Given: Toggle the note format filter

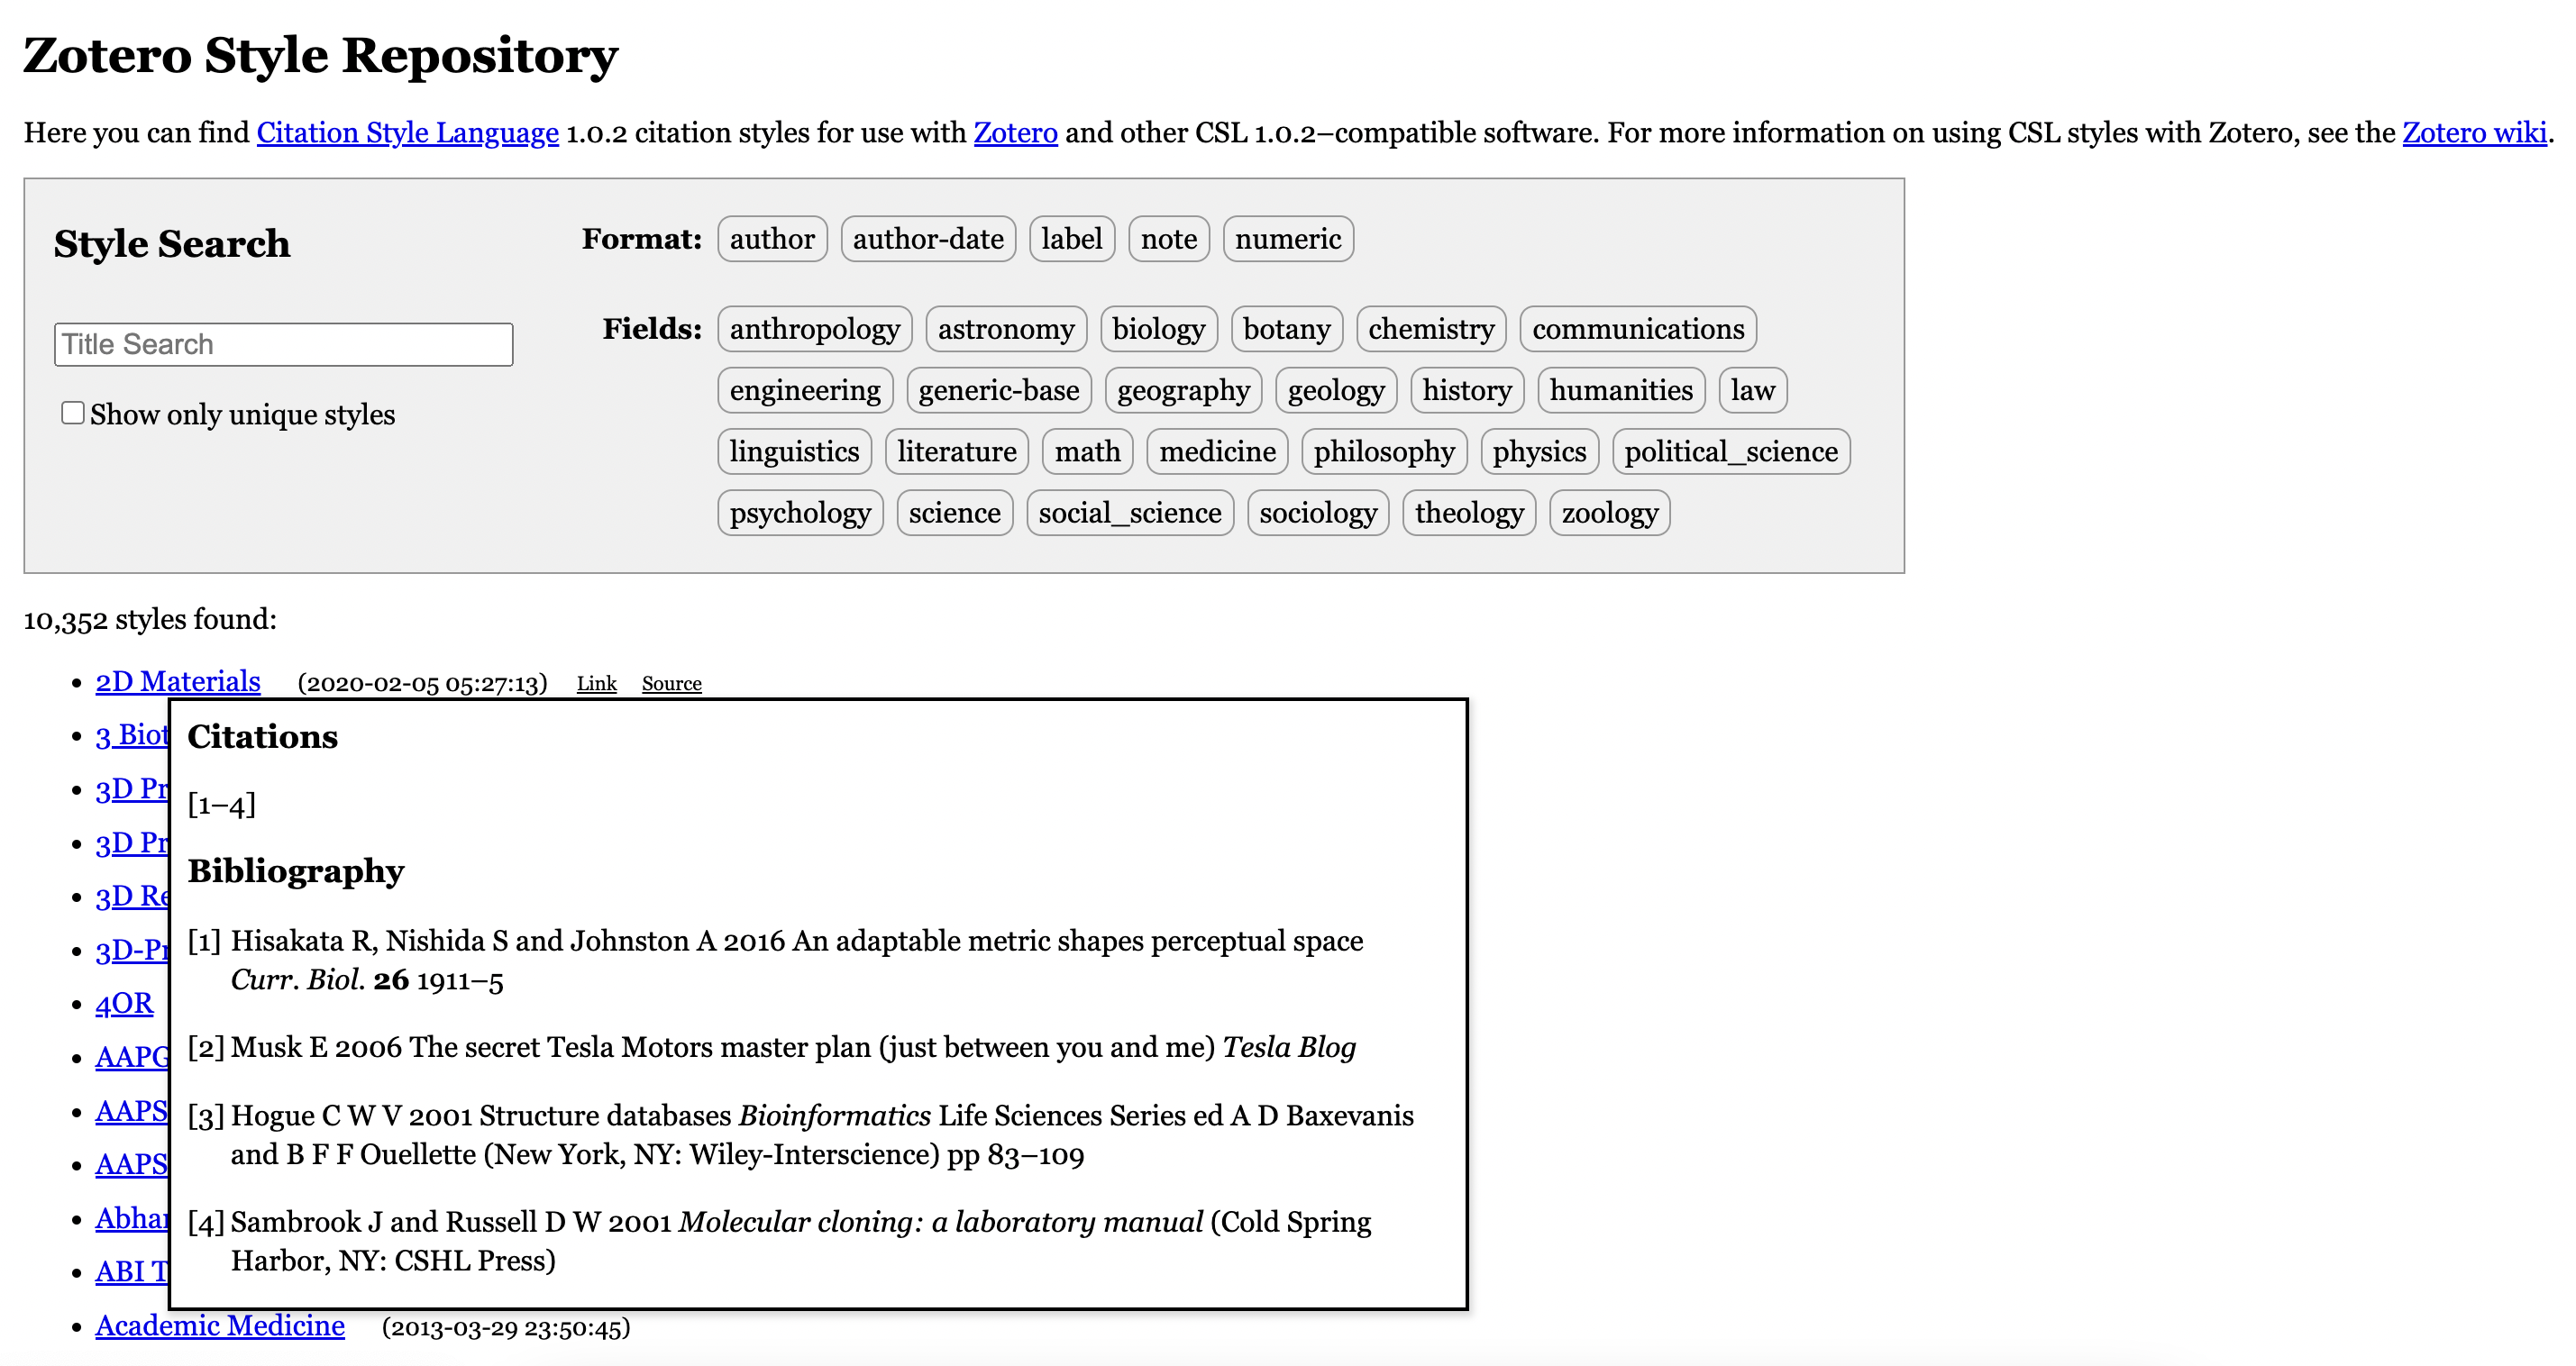Looking at the screenshot, I should pos(1168,239).
